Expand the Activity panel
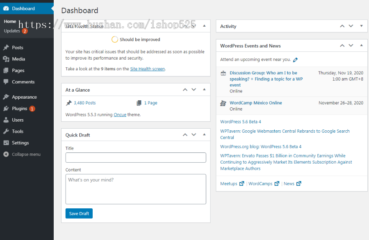 (362, 26)
